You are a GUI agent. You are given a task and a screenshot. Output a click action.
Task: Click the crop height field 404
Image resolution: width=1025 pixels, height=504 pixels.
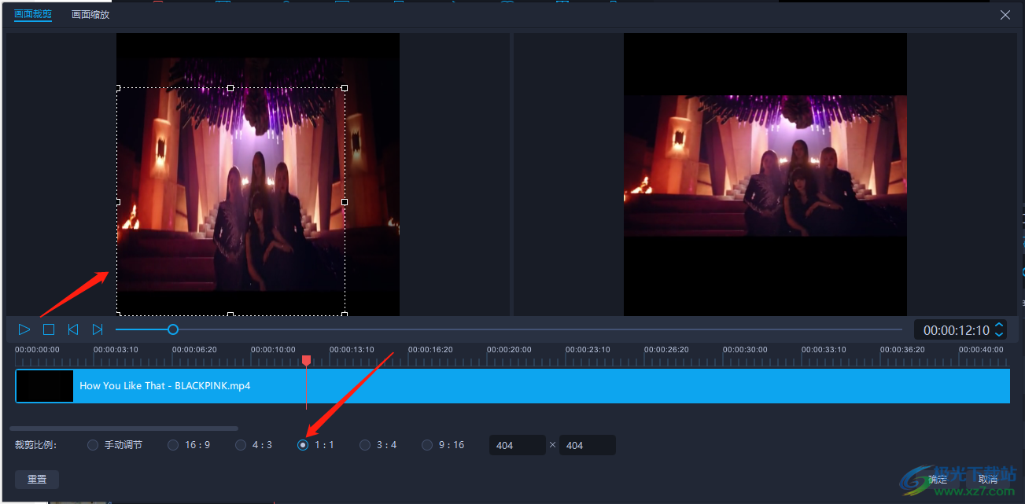(588, 445)
